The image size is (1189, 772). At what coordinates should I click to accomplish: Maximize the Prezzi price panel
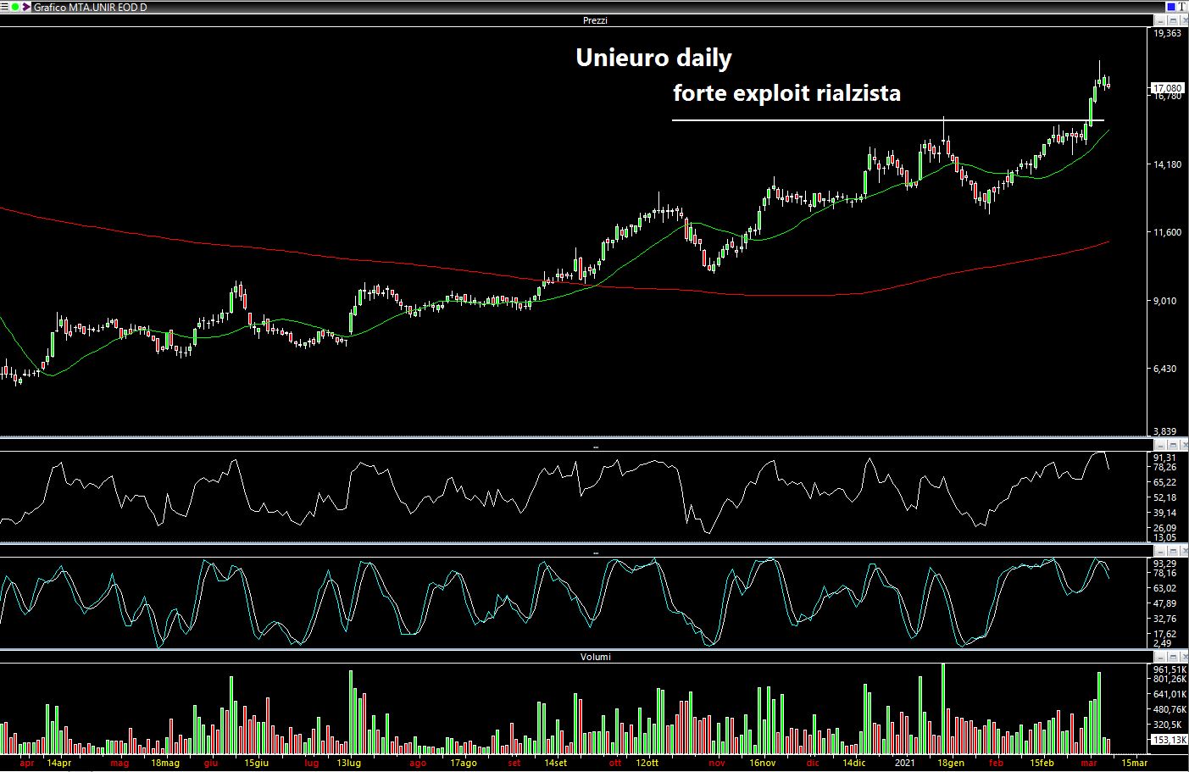pos(1171,19)
